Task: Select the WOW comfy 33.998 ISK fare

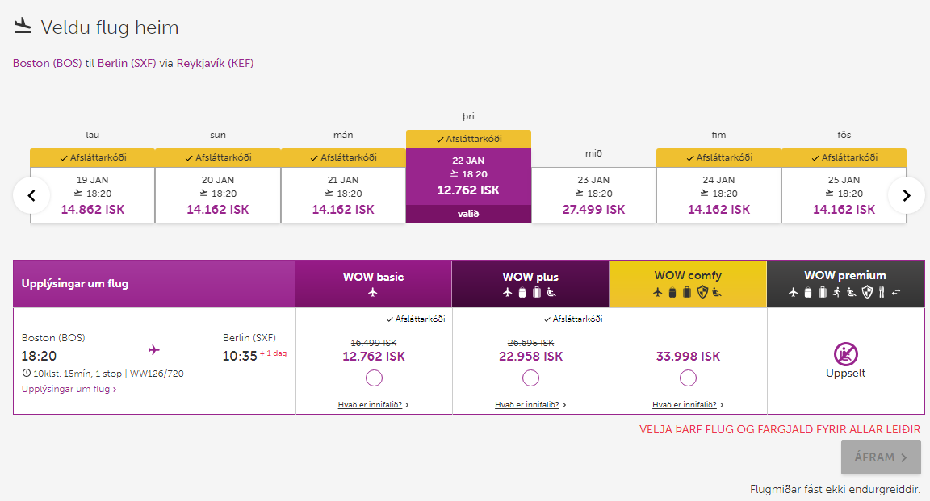Action: 688,378
